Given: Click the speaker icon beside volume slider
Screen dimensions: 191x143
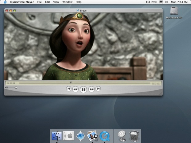Looking at the screenshot, I should (6, 88).
